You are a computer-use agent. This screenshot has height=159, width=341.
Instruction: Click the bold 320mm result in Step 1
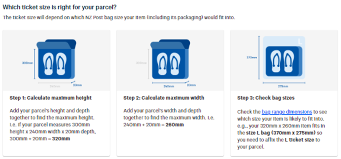pos(62,138)
